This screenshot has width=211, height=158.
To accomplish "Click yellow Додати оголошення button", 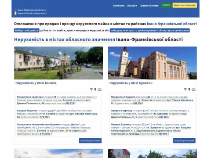I will point(185,5).
